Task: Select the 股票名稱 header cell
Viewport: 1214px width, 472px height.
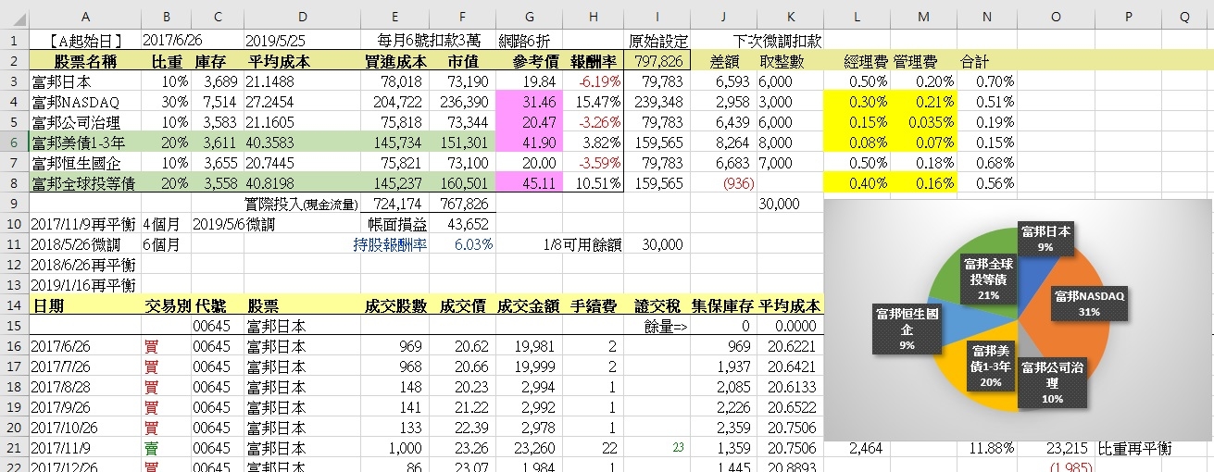Action: 85,61
